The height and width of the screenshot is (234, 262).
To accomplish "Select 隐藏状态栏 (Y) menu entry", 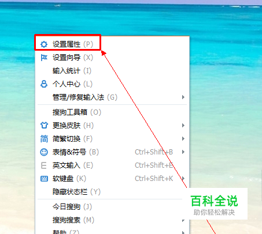I will [112, 192].
